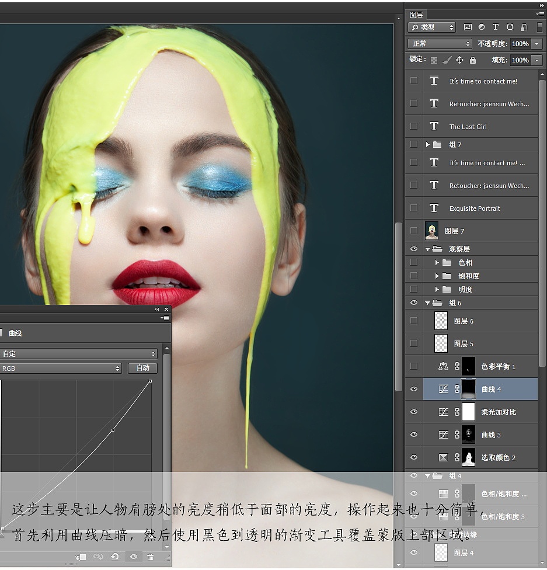Lock image pixels brush icon
547x570 pixels.
(447, 60)
